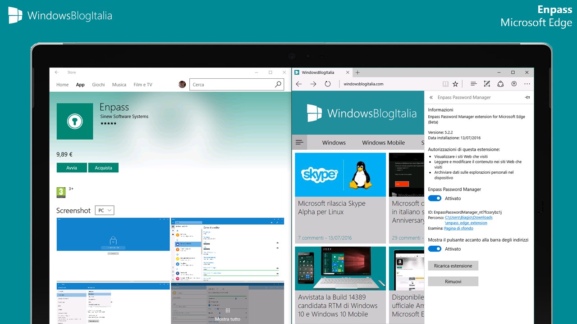Toggle off Enpass Password Manager extension
577x324 pixels.
[x=435, y=198]
